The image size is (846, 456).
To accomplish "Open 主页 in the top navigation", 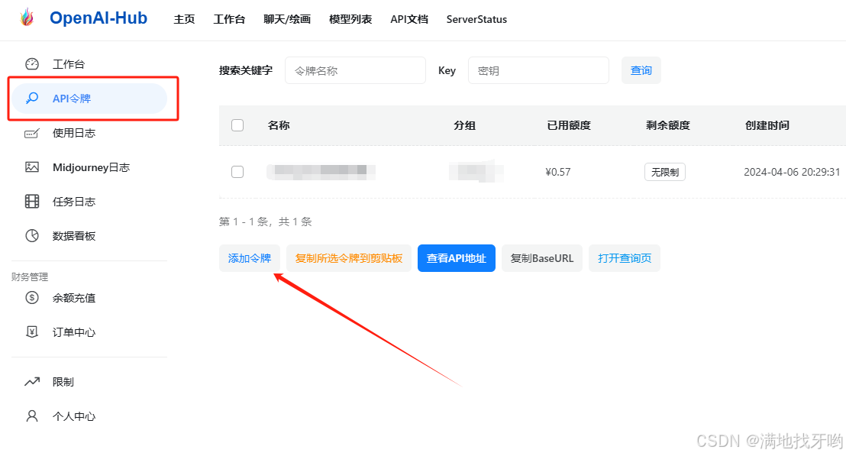I will tap(184, 19).
